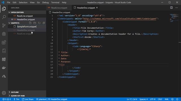The image size is (181, 101).
Task: Click the VS Code logo icon
Action: pos(3,3)
